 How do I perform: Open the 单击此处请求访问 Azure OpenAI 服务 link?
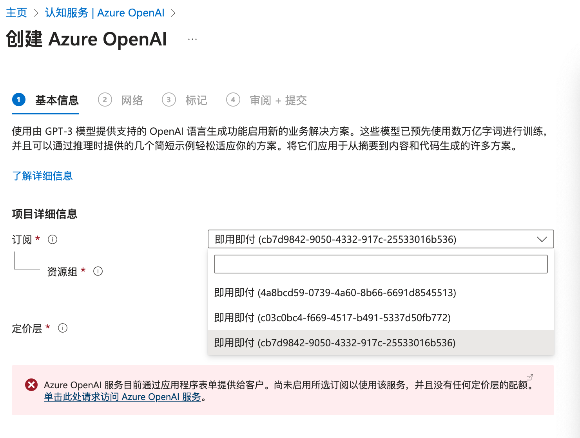pyautogui.click(x=122, y=397)
